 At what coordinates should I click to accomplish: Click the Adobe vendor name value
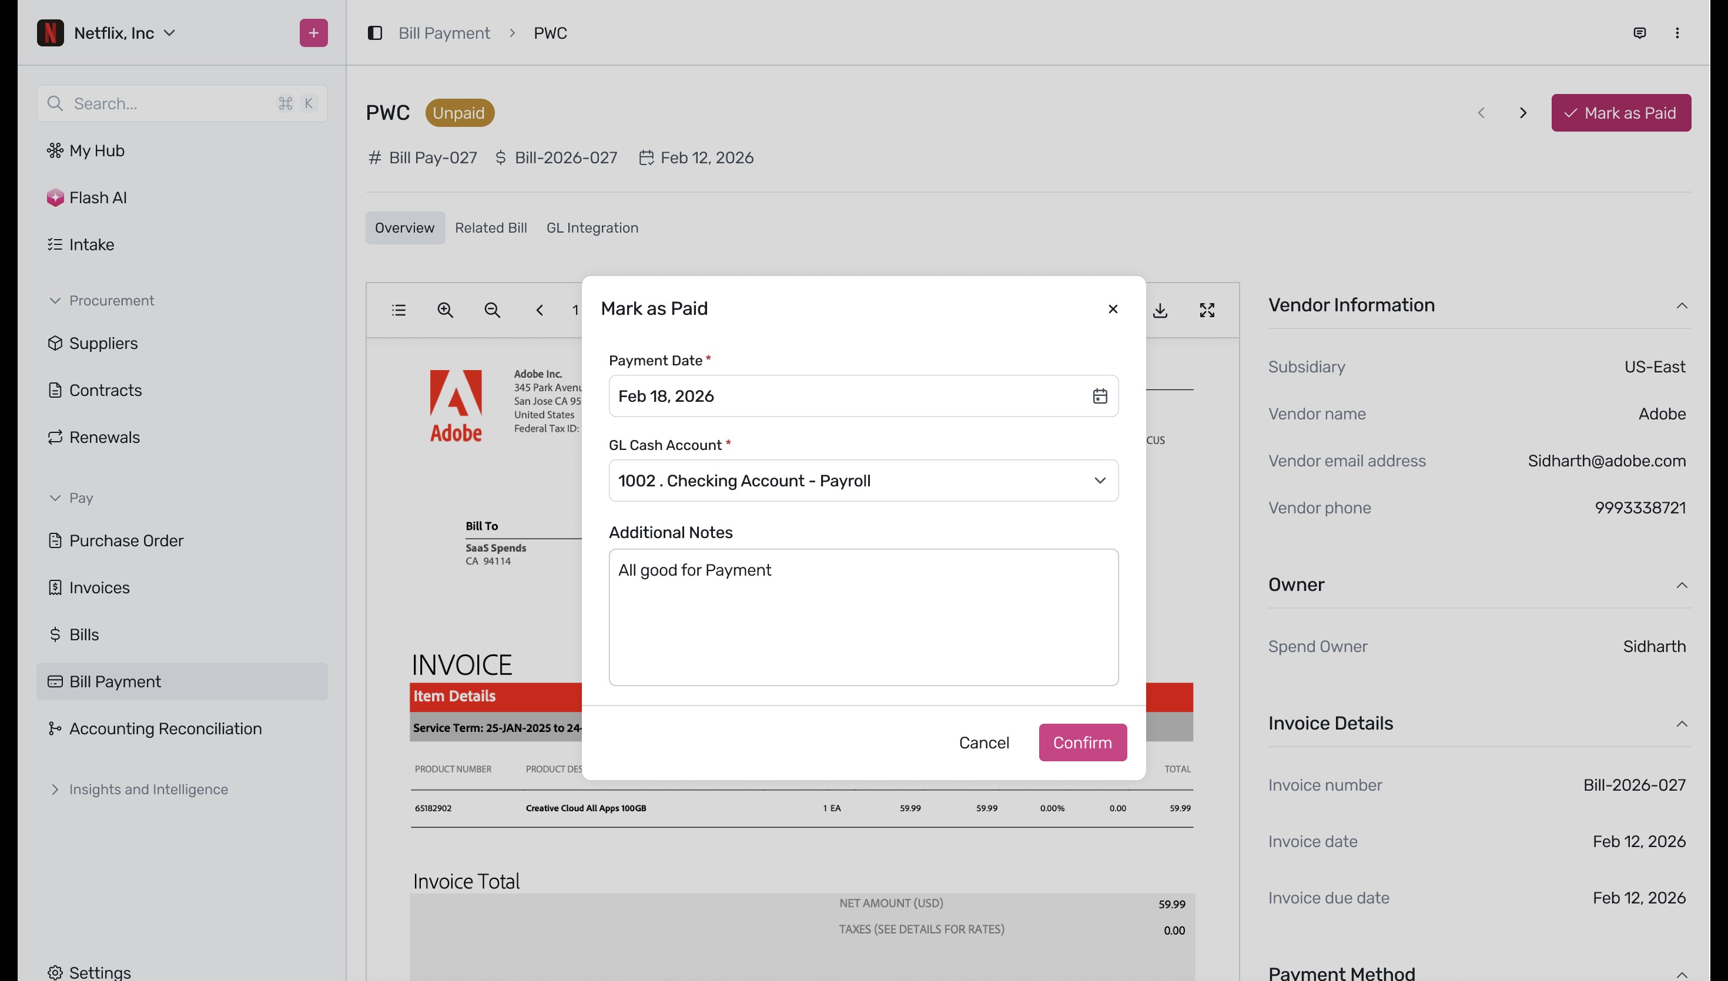pos(1662,414)
